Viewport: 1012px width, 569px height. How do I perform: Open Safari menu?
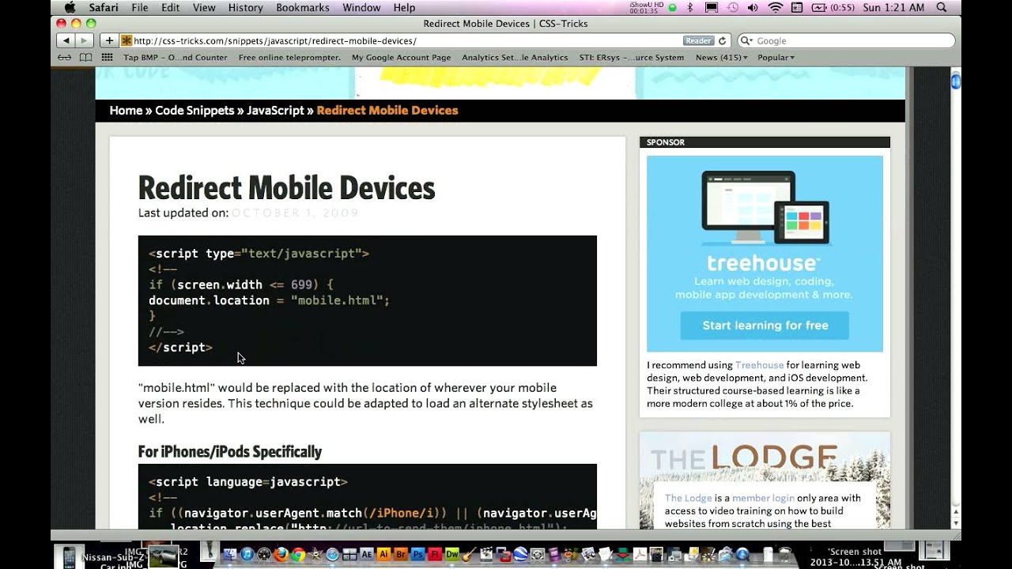[104, 7]
